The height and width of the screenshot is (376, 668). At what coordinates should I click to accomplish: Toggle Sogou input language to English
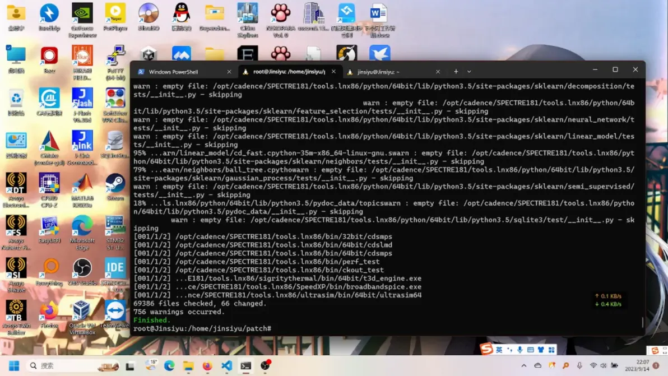click(499, 350)
